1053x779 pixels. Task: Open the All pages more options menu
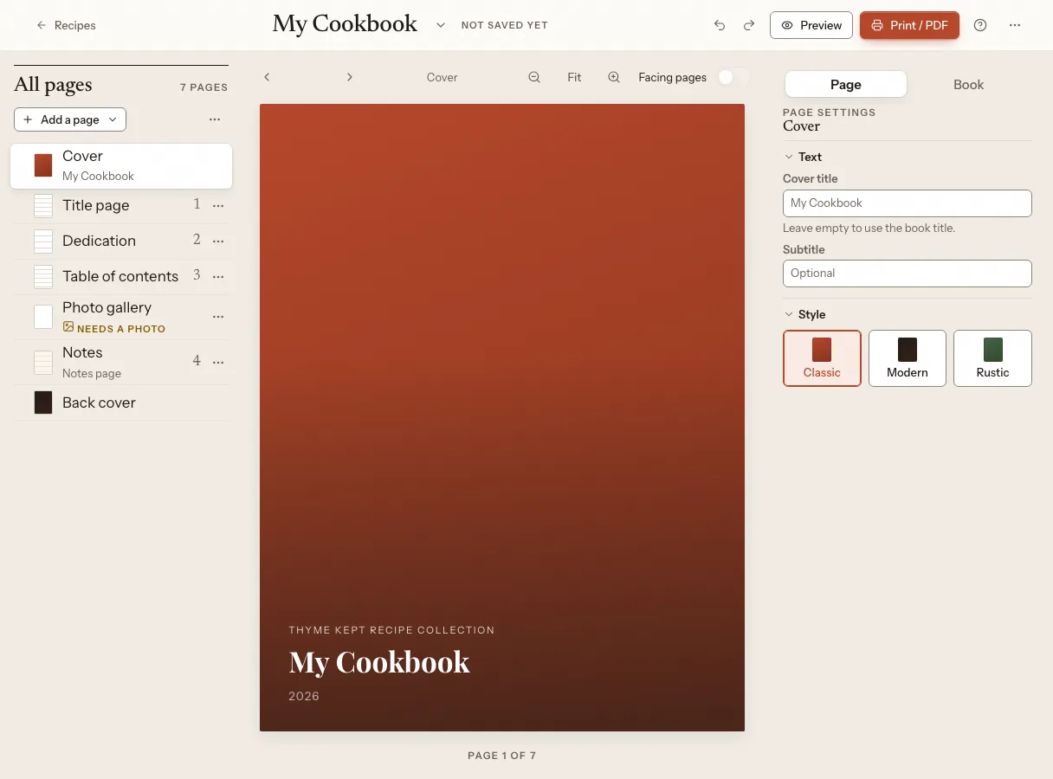tap(215, 119)
